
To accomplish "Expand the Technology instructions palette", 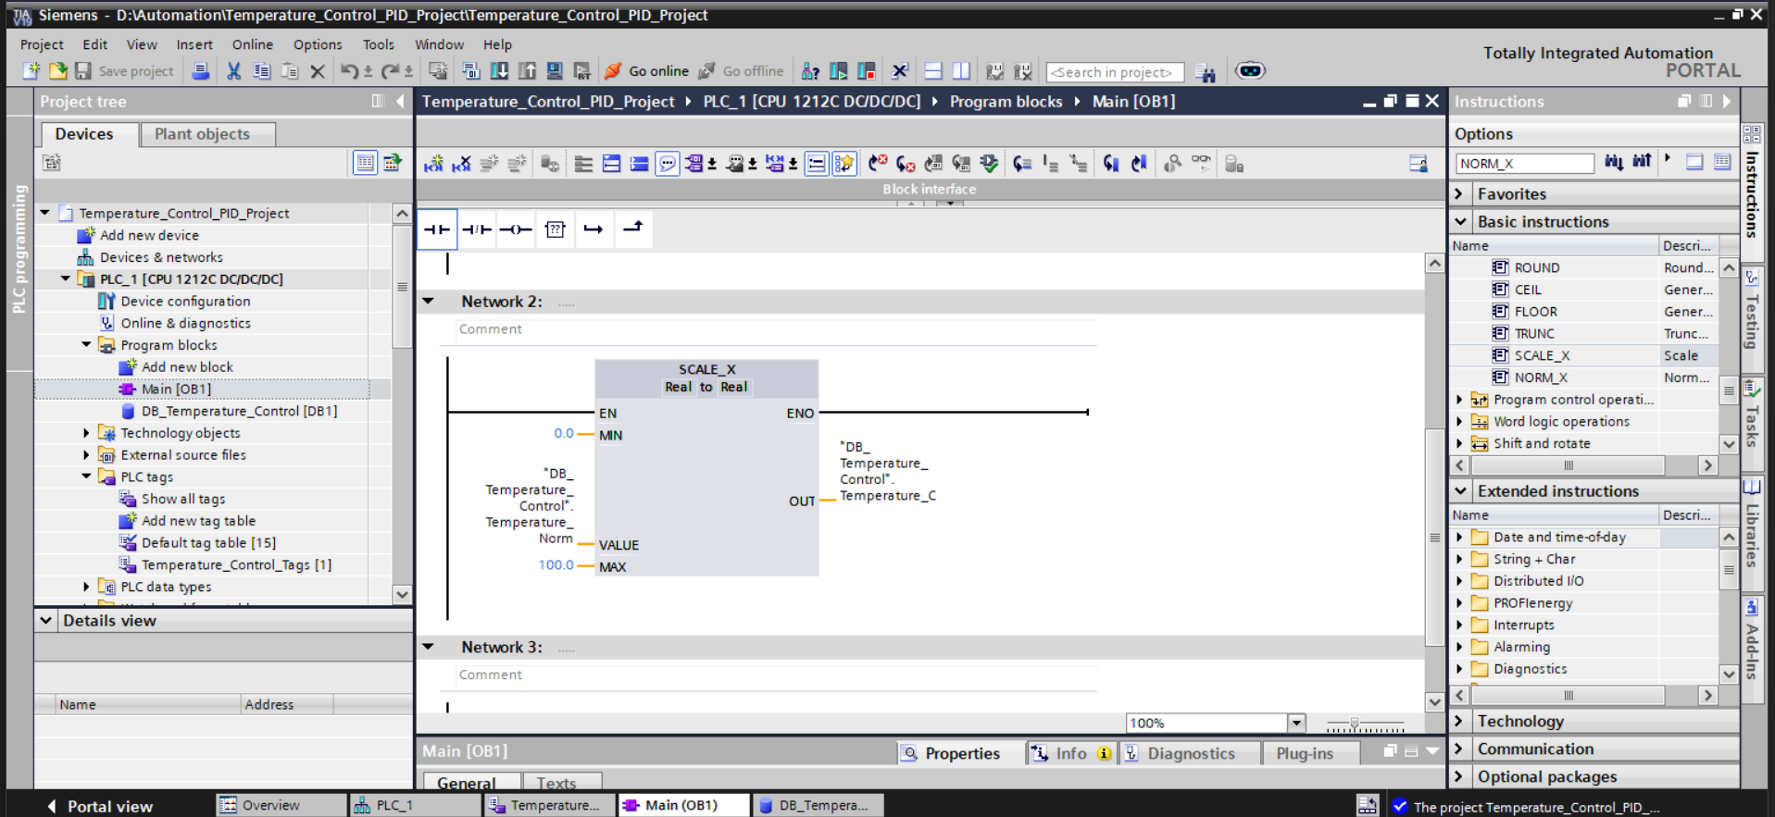I will pyautogui.click(x=1460, y=722).
